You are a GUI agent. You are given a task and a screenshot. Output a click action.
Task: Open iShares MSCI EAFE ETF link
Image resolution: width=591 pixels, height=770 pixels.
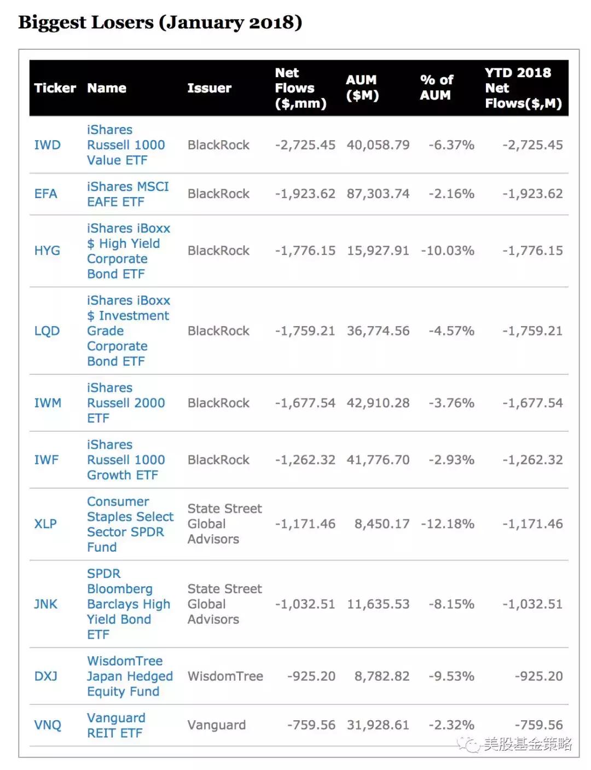128,194
